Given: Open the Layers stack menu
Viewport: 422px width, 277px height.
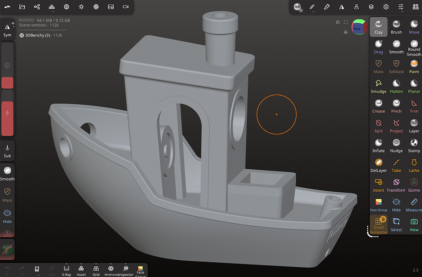Looking at the screenshot, I should point(371,7).
